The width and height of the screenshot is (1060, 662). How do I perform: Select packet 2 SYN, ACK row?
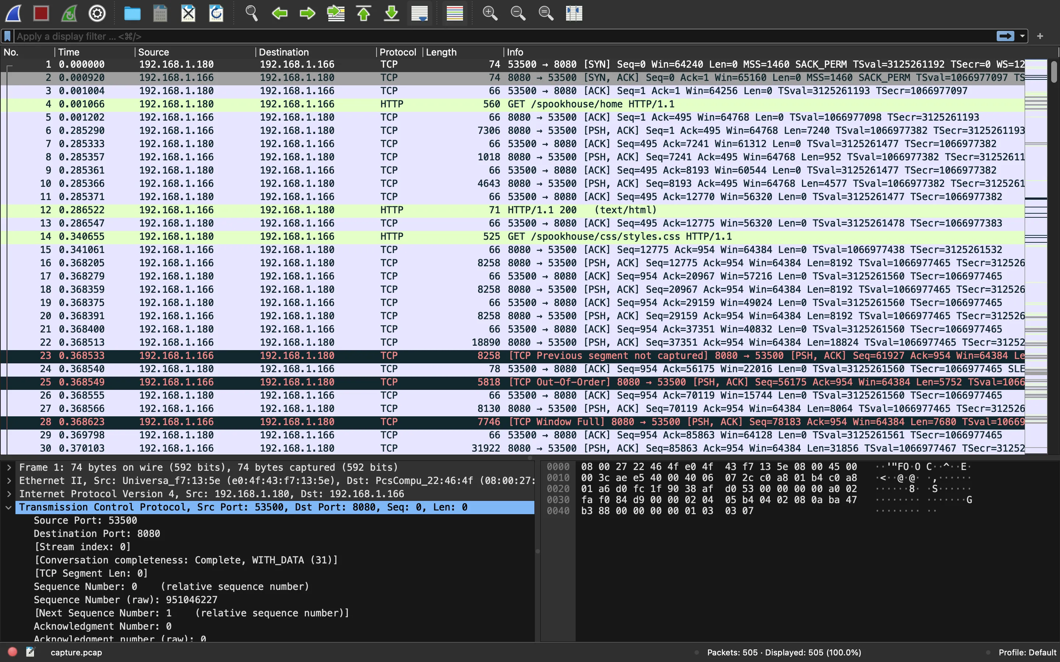pyautogui.click(x=512, y=78)
